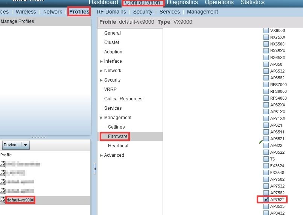Open the Statistics tab
The image size is (303, 215).
click(x=252, y=2)
